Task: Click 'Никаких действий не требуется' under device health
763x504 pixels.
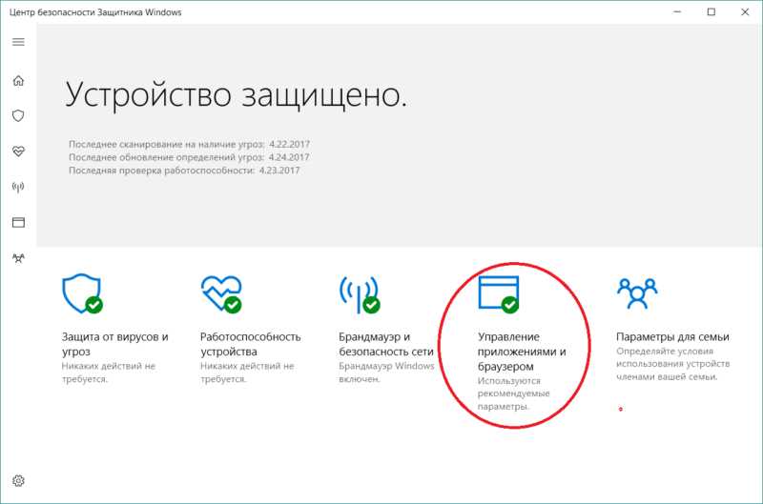Action: (x=247, y=373)
